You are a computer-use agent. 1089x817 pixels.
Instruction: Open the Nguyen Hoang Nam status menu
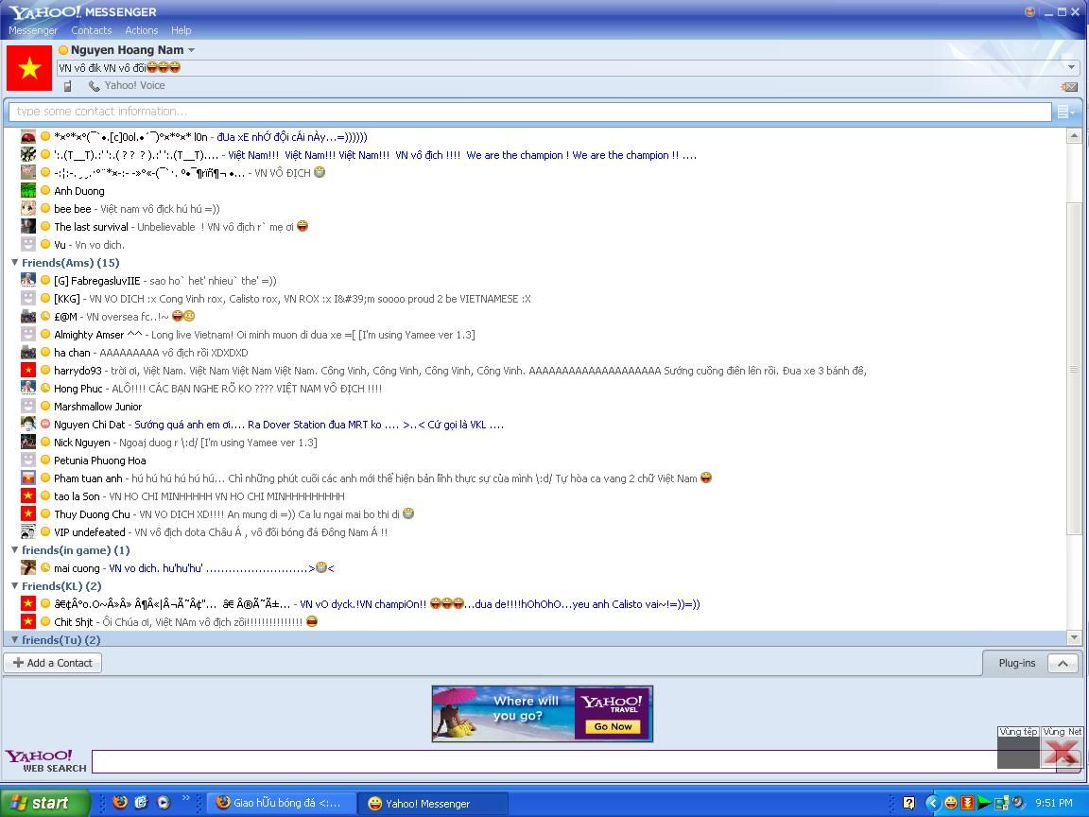click(191, 50)
